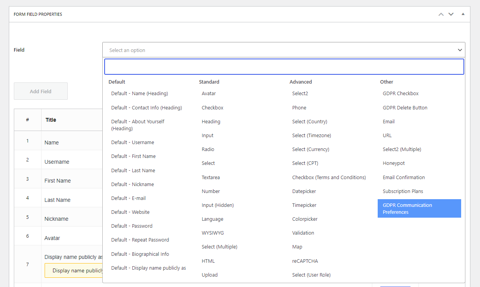The height and width of the screenshot is (287, 480).
Task: Pick the plain Select option under Standard
Action: pyautogui.click(x=208, y=163)
